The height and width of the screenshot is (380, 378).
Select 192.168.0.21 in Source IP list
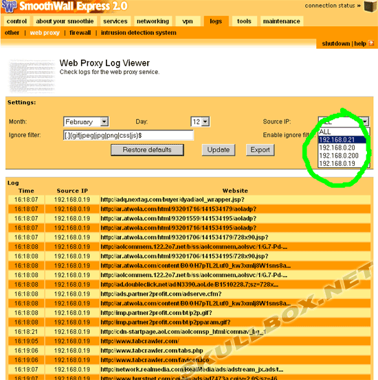click(342, 140)
